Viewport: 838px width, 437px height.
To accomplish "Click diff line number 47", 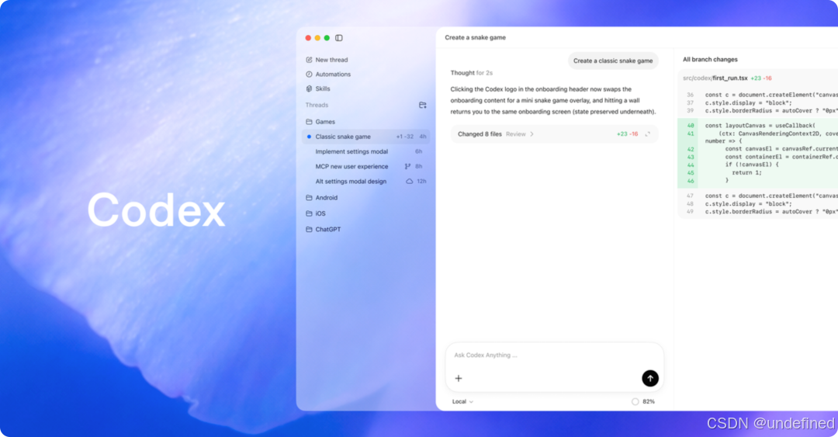I will [x=690, y=196].
